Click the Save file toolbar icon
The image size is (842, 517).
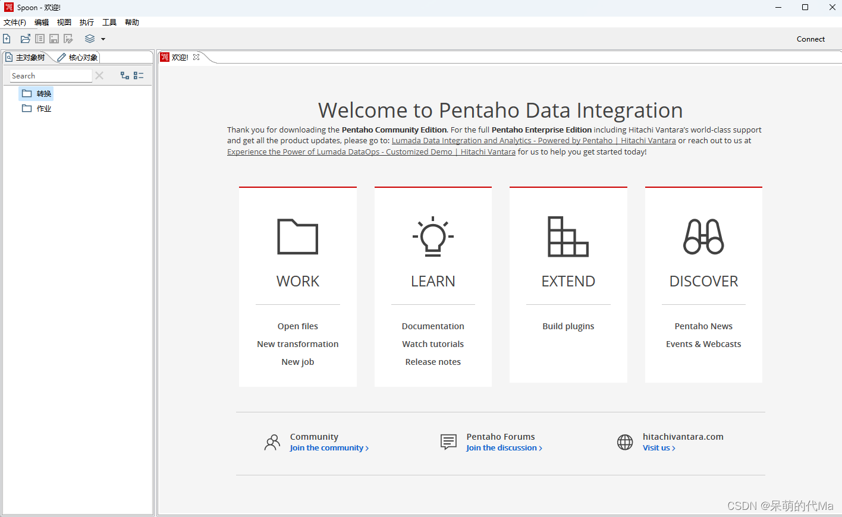(x=54, y=39)
